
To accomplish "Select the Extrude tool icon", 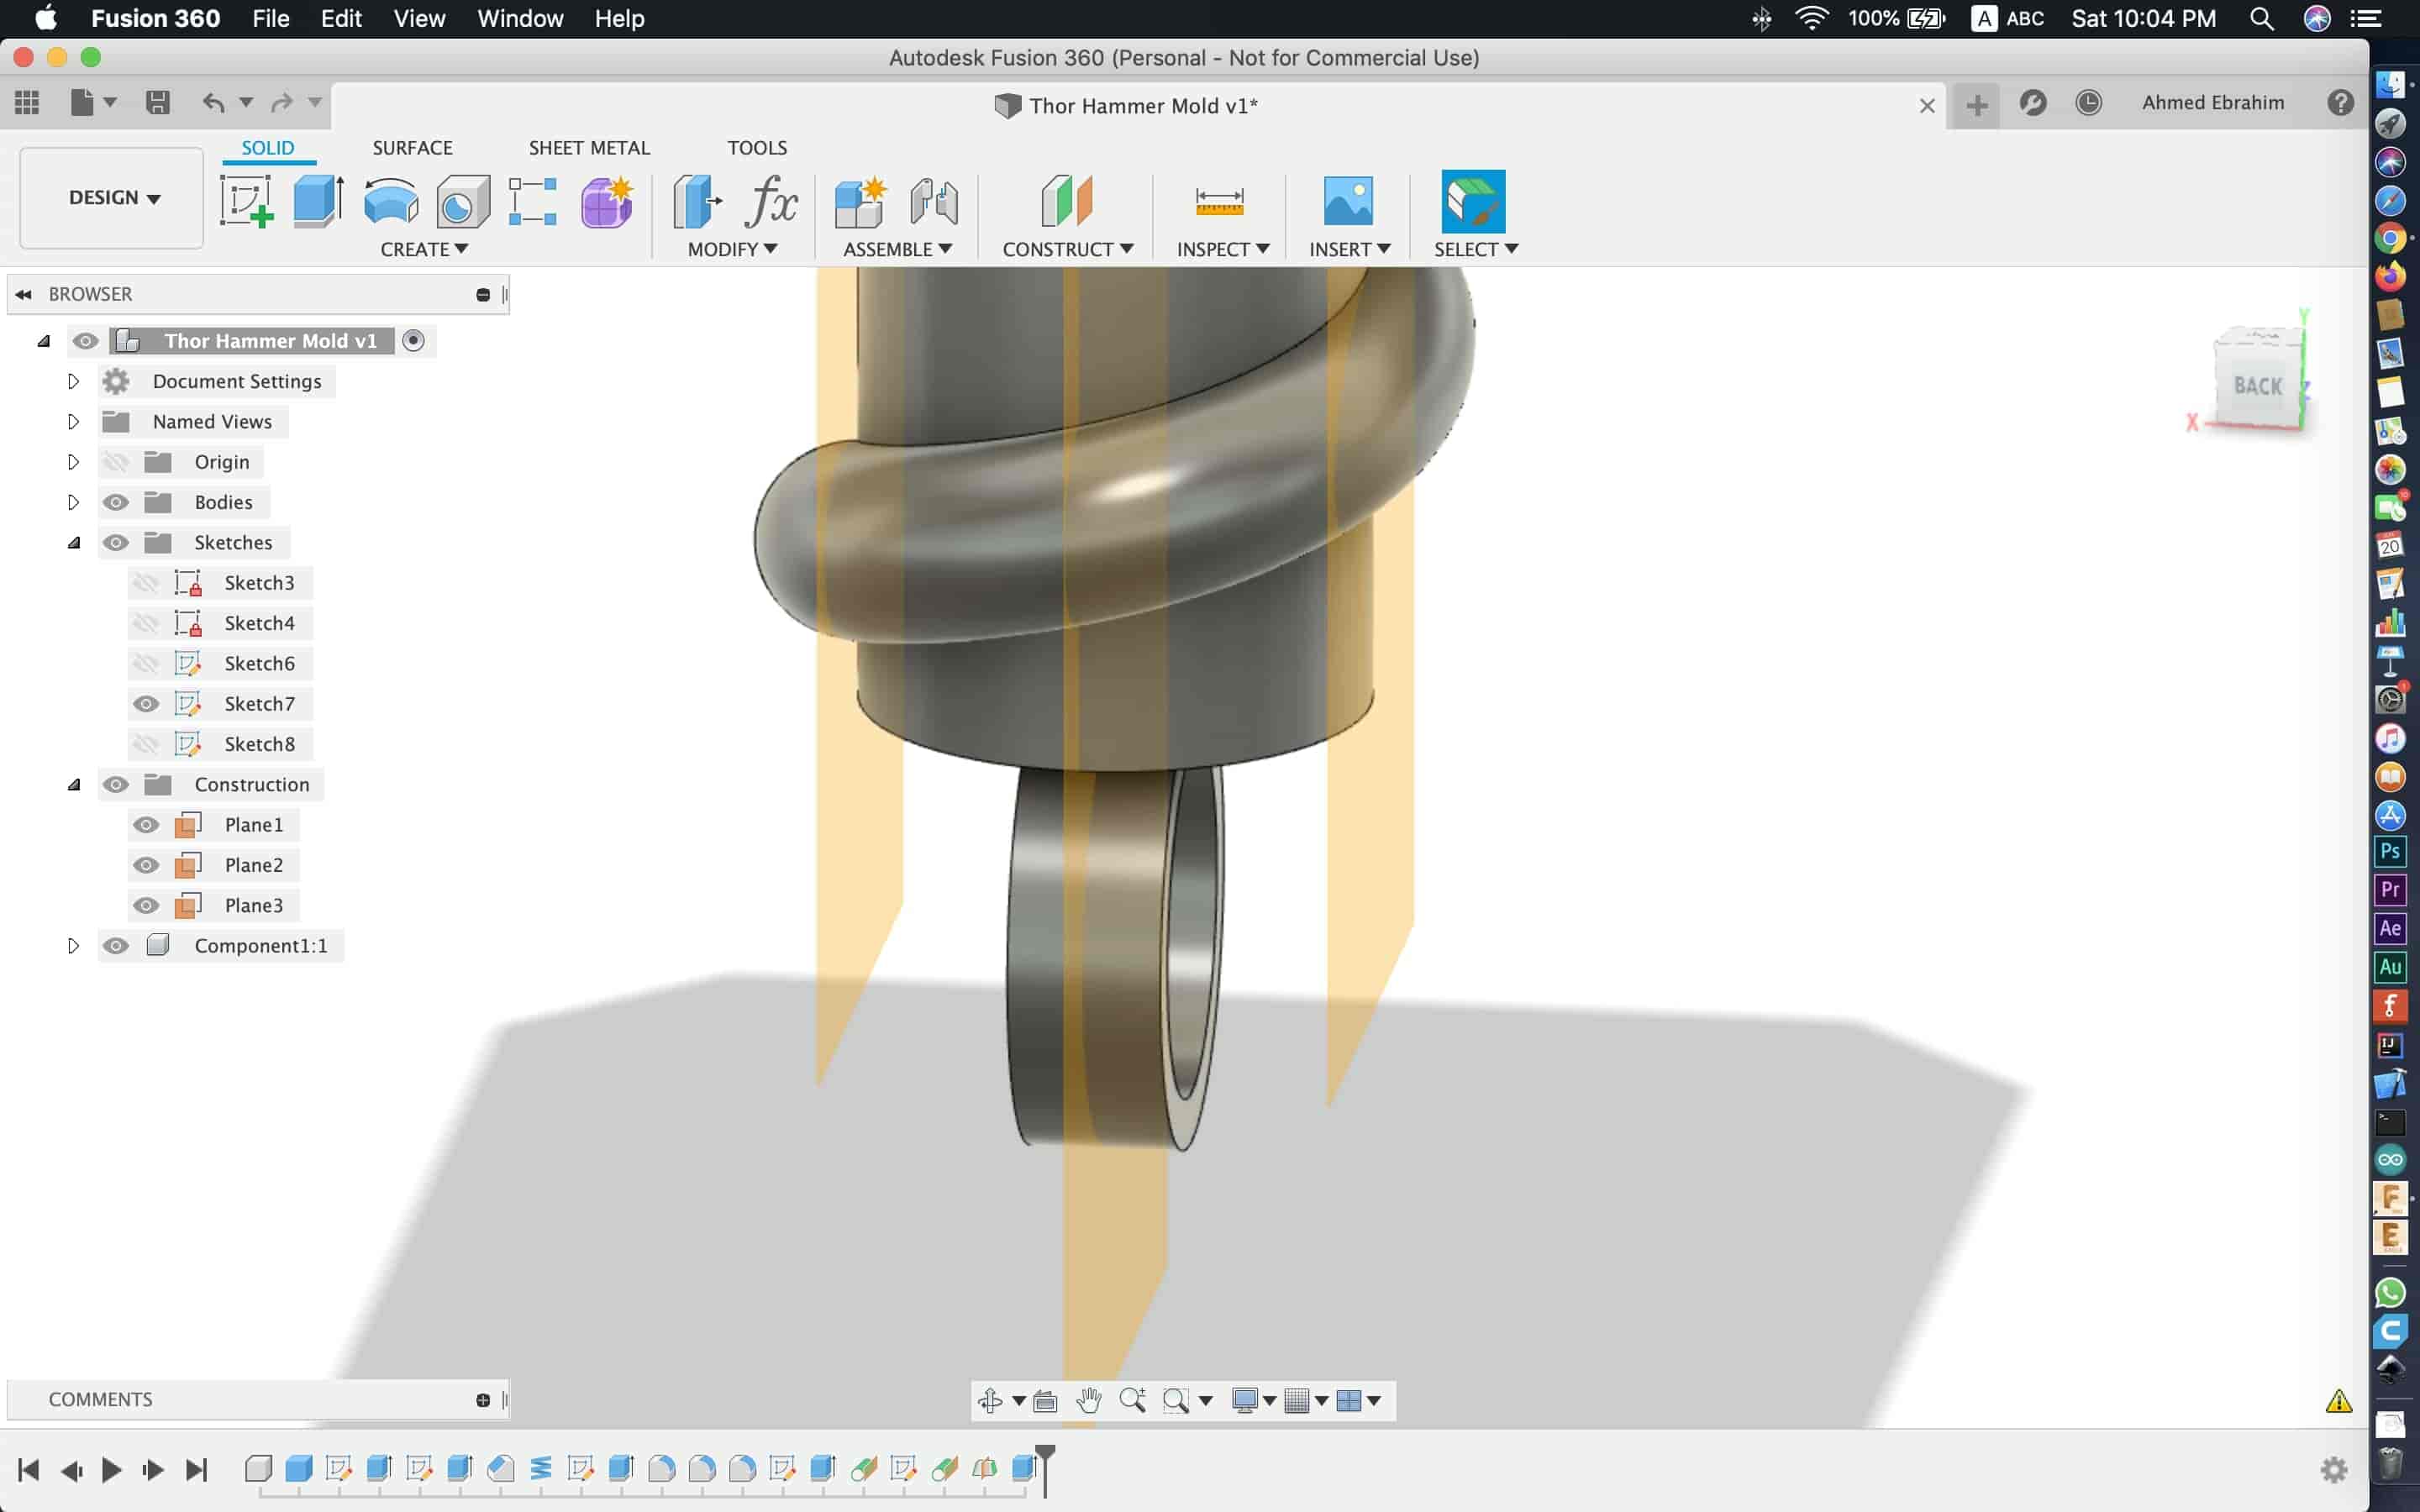I will (x=318, y=201).
